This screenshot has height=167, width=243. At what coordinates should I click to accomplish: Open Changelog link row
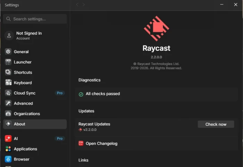156,143
